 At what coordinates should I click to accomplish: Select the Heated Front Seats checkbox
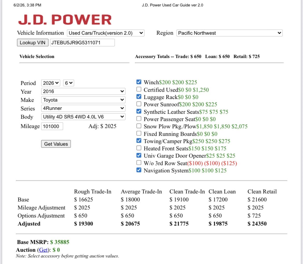click(x=139, y=148)
